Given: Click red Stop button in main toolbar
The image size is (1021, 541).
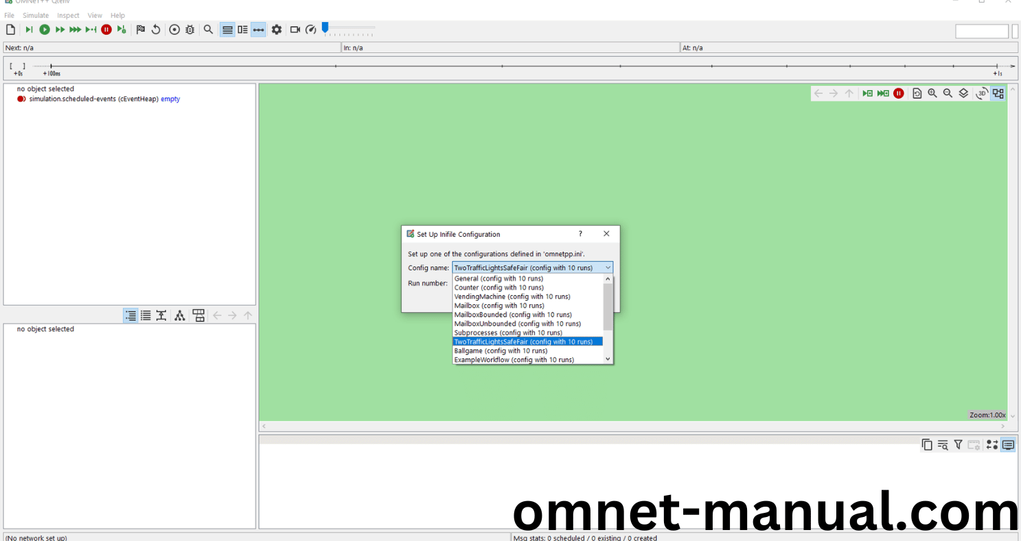Looking at the screenshot, I should (x=106, y=30).
